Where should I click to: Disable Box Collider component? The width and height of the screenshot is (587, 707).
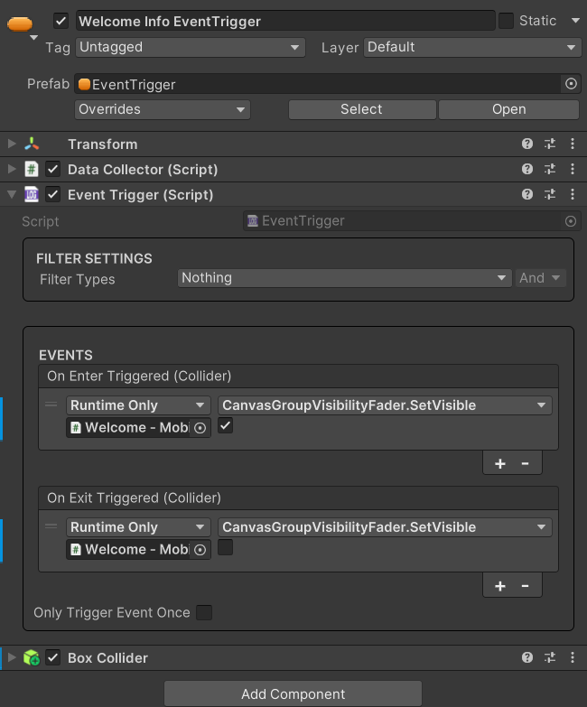(52, 658)
